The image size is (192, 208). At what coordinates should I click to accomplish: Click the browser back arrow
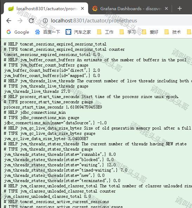(x=9, y=21)
